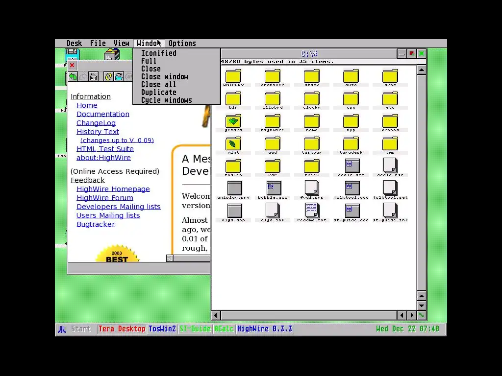
Task: Open the HighWire Forum link
Action: (105, 198)
